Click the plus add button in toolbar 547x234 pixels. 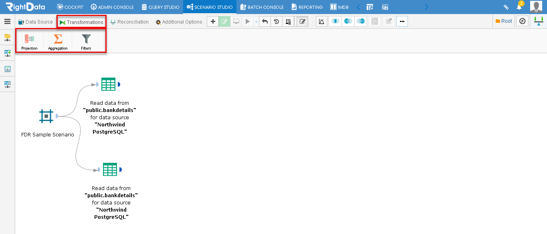tap(213, 22)
